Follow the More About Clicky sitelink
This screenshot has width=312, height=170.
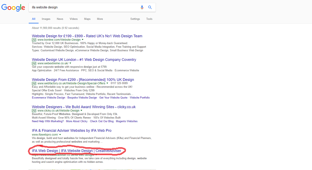click(77, 121)
